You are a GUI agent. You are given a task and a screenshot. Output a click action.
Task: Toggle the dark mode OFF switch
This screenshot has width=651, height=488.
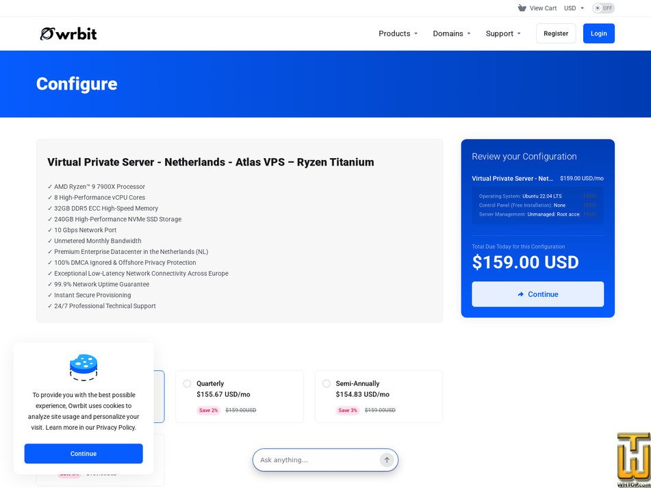pyautogui.click(x=603, y=8)
